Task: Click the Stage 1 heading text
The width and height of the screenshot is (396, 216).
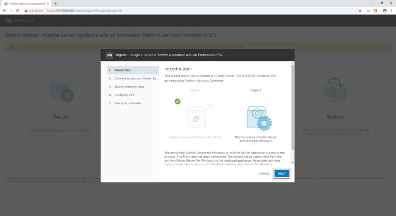Action: (x=195, y=90)
